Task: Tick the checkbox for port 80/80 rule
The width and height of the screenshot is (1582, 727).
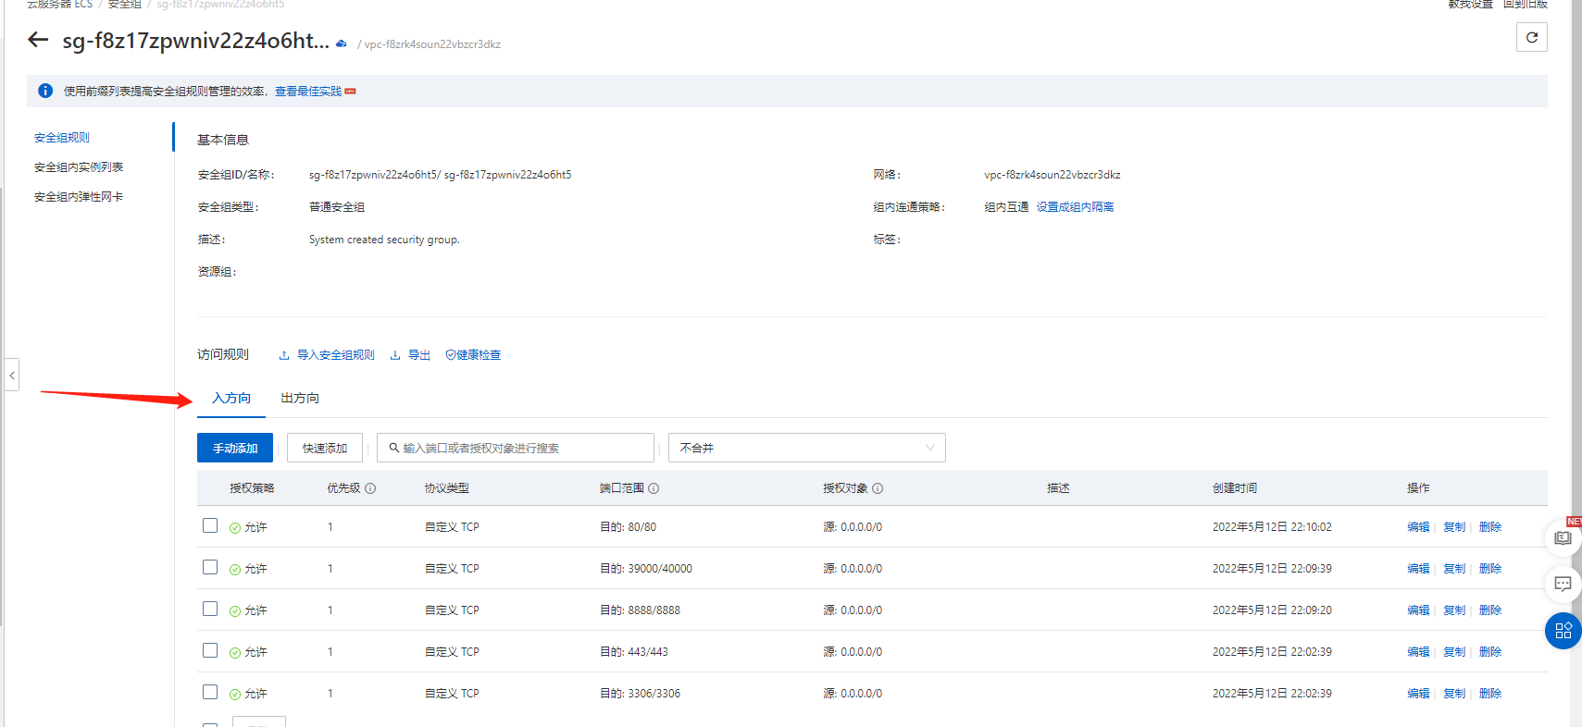Action: [210, 525]
